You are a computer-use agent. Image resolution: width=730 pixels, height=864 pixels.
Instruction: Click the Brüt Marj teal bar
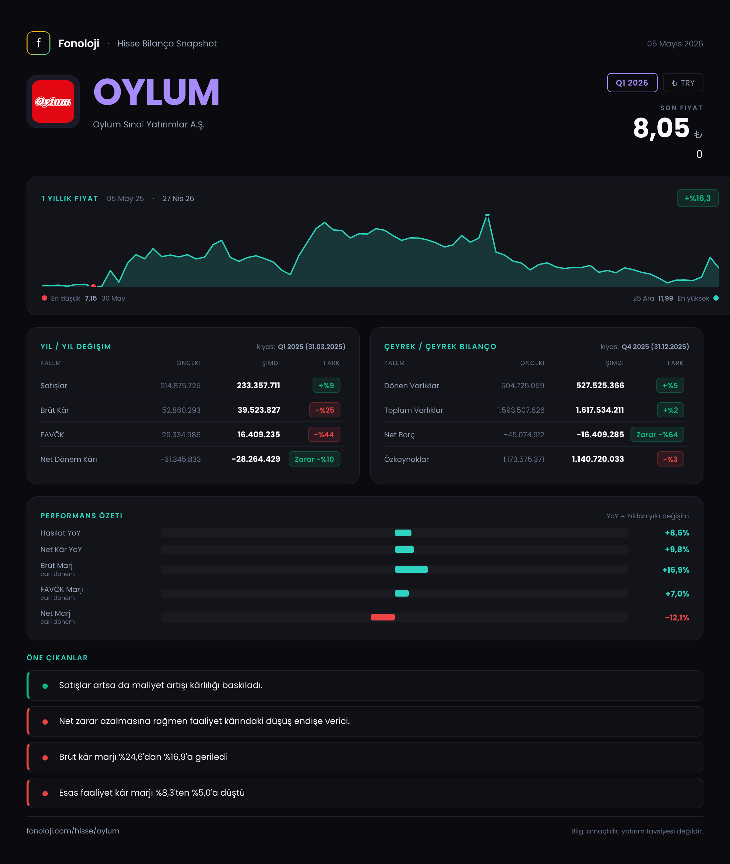pos(411,569)
